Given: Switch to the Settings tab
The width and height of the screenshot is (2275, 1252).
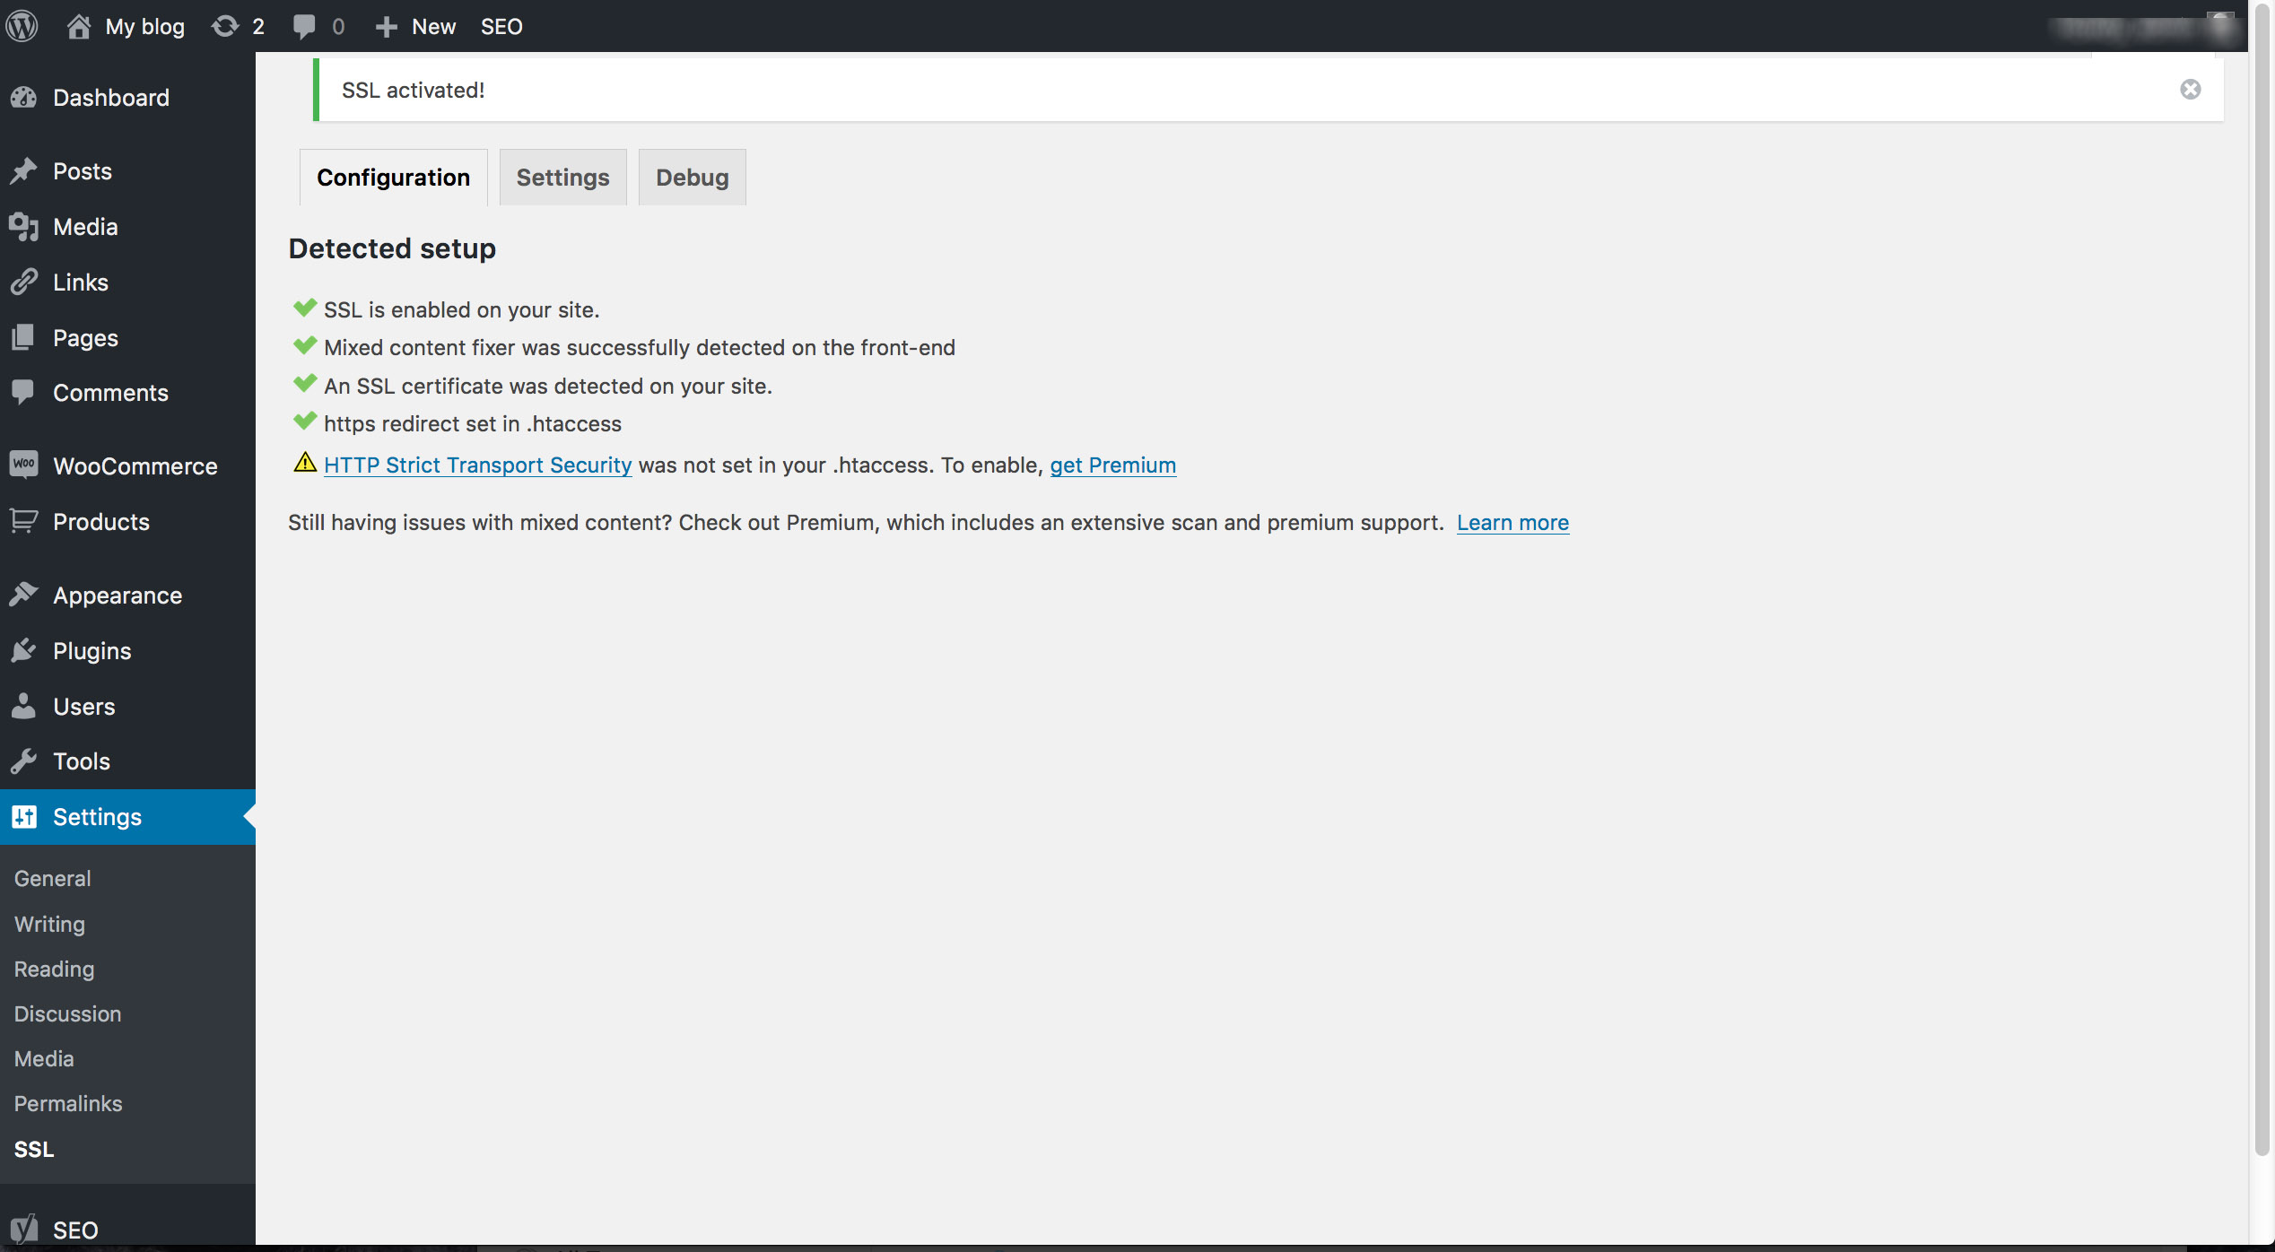Looking at the screenshot, I should (x=562, y=178).
